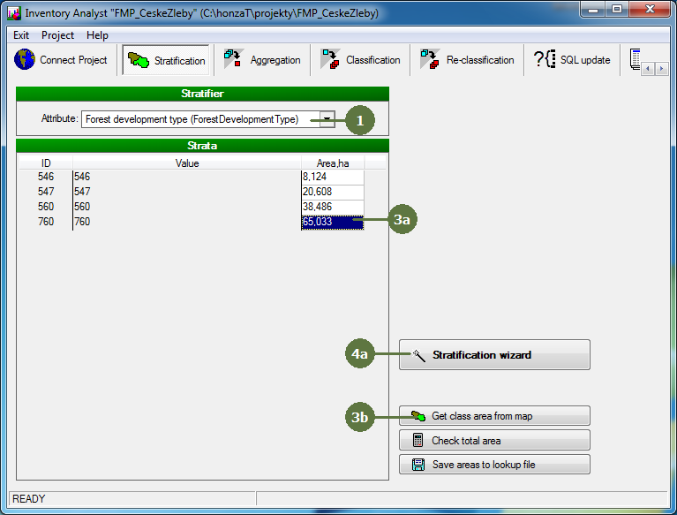Image resolution: width=677 pixels, height=515 pixels.
Task: Expand the Attribute dropdown arrow
Action: coord(327,119)
